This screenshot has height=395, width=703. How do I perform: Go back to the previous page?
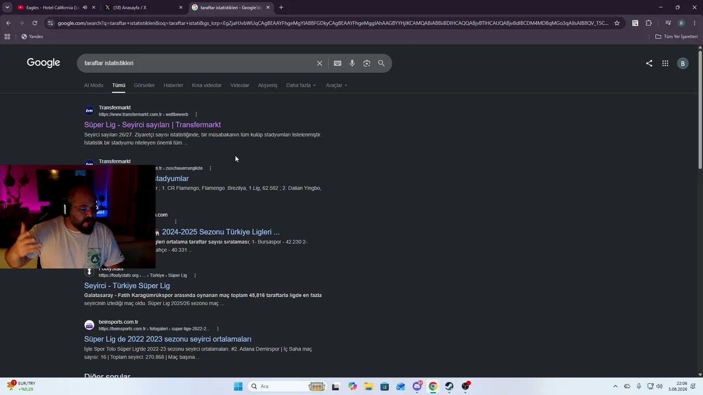coord(8,23)
